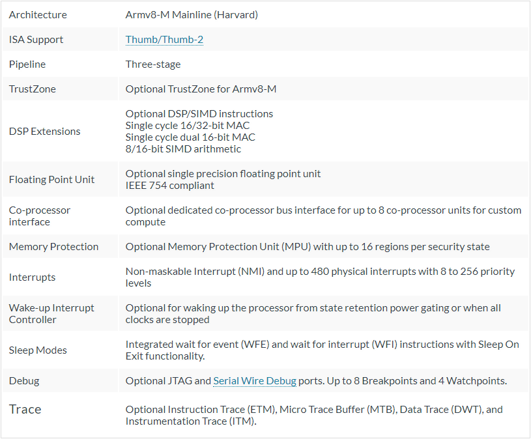Select the Pipeline row label
The height and width of the screenshot is (439, 531).
click(27, 64)
